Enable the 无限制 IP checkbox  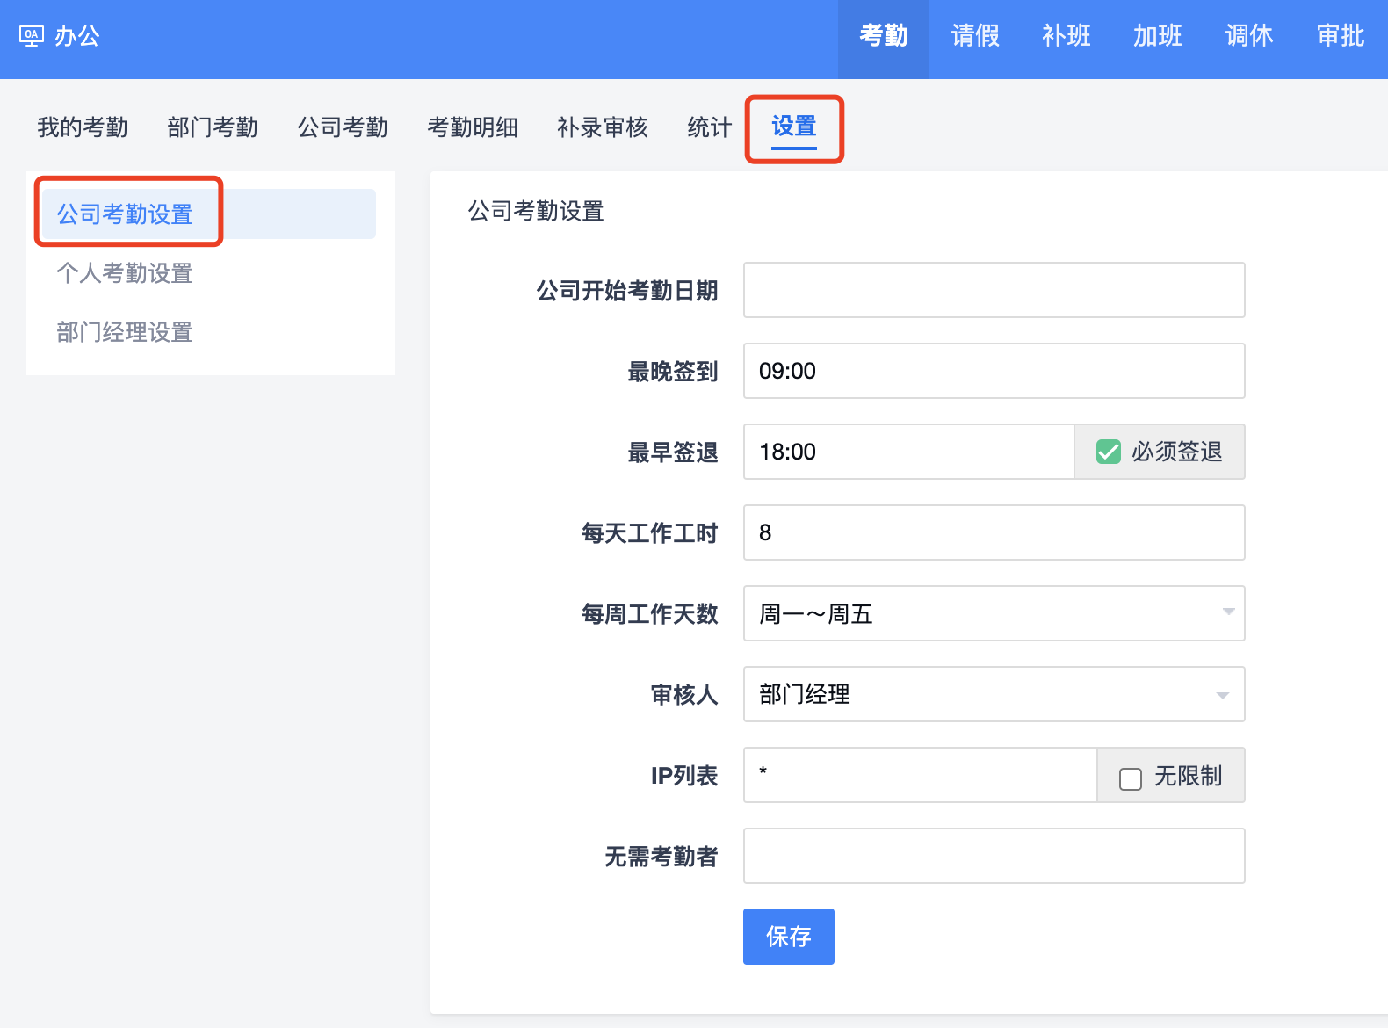[1131, 778]
